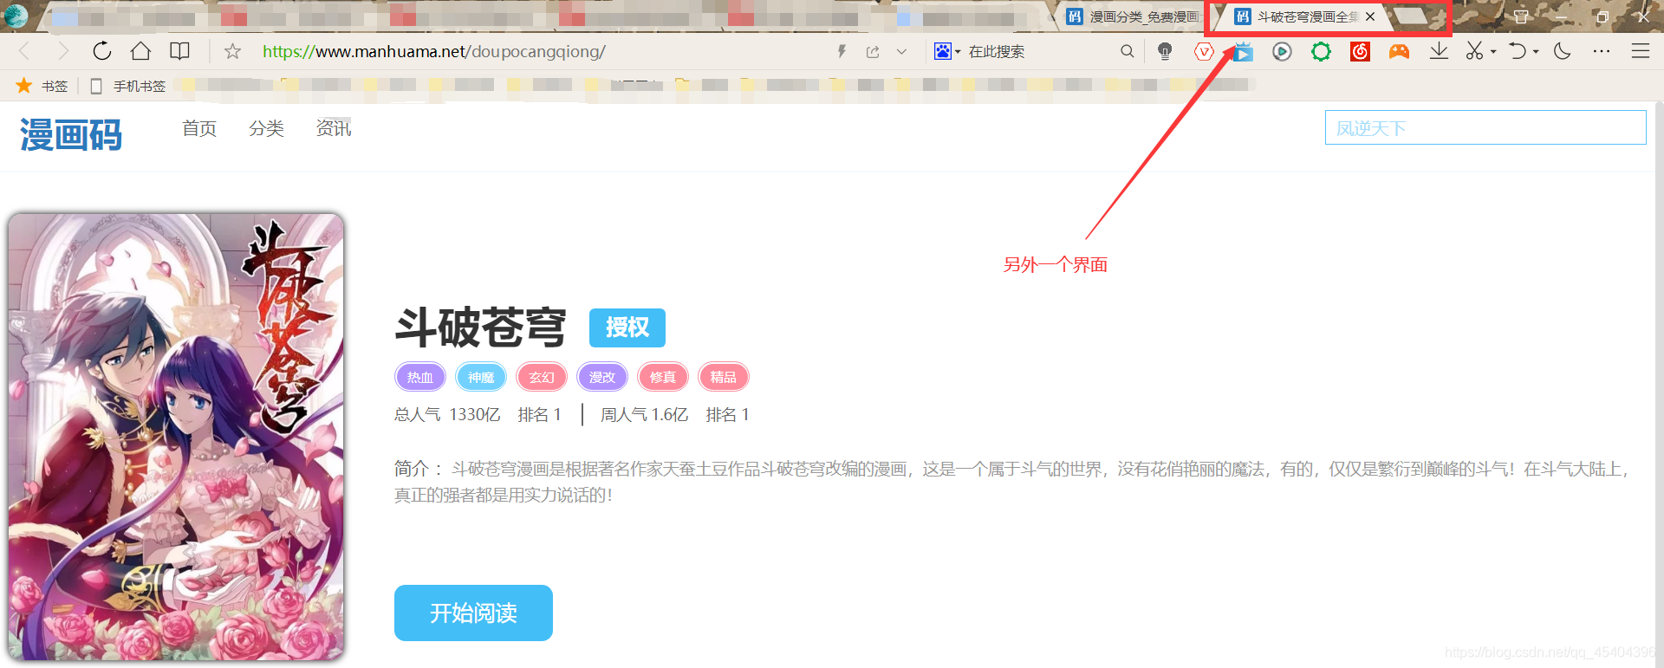
Task: Select the 热血 genre tag
Action: pos(420,377)
